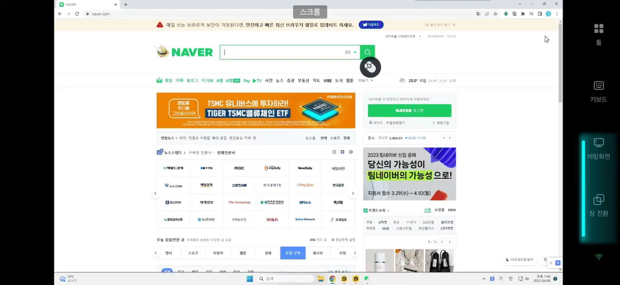Select the 엔터 topic tab
Viewport: 620px width, 285px height.
click(x=169, y=253)
